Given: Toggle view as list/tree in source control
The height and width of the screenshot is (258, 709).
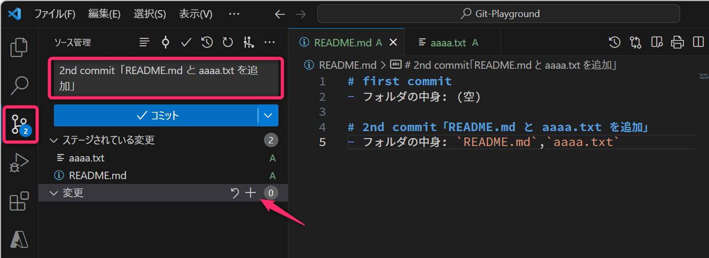Looking at the screenshot, I should [144, 42].
